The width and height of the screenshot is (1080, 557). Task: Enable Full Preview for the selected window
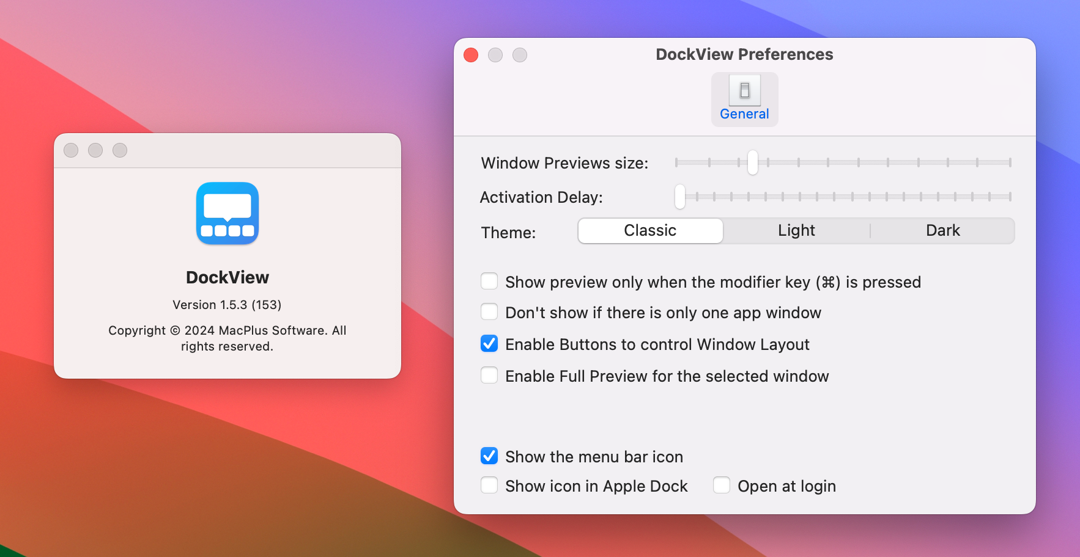pyautogui.click(x=489, y=376)
